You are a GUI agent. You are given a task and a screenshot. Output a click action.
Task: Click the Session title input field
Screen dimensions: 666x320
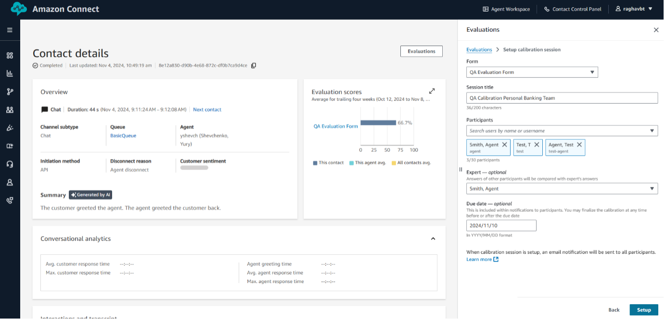coord(562,98)
